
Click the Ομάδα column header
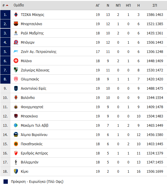point(19,5)
